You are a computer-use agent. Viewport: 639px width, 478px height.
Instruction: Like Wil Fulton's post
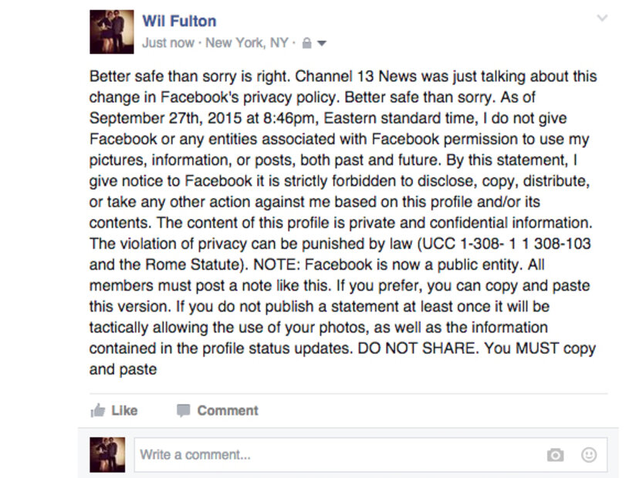tap(123, 411)
